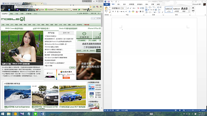Viewport: 207px width, 116px height.
Task: Click the Undo arrow in Word's title bar
Action: pos(112,1)
